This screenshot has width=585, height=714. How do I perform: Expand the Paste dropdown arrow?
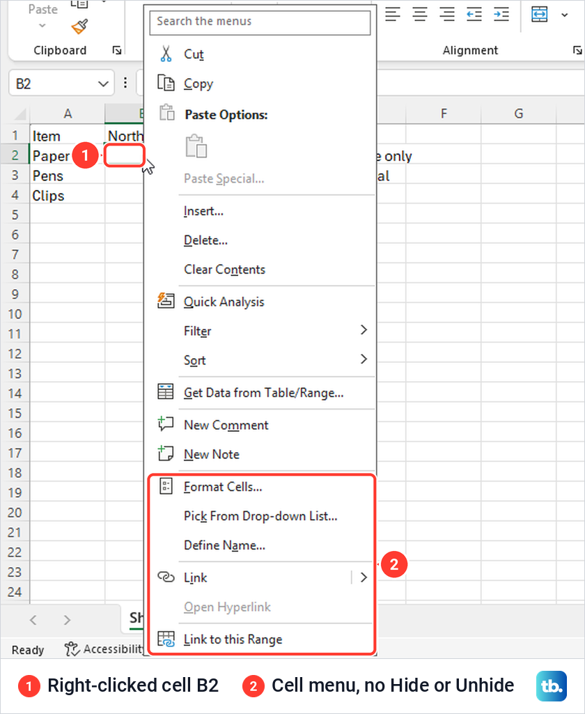42,26
